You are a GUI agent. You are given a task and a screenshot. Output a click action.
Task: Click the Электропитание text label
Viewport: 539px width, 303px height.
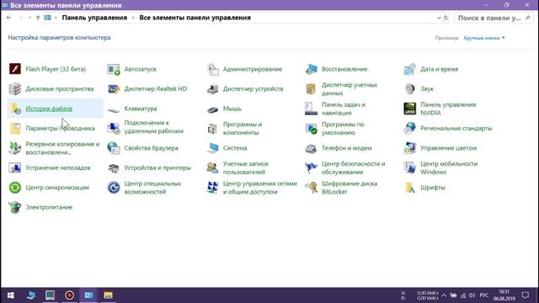click(49, 207)
